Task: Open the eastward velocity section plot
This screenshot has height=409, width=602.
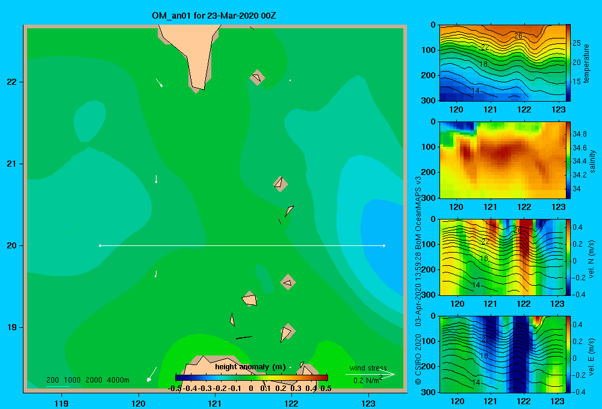Action: point(502,354)
